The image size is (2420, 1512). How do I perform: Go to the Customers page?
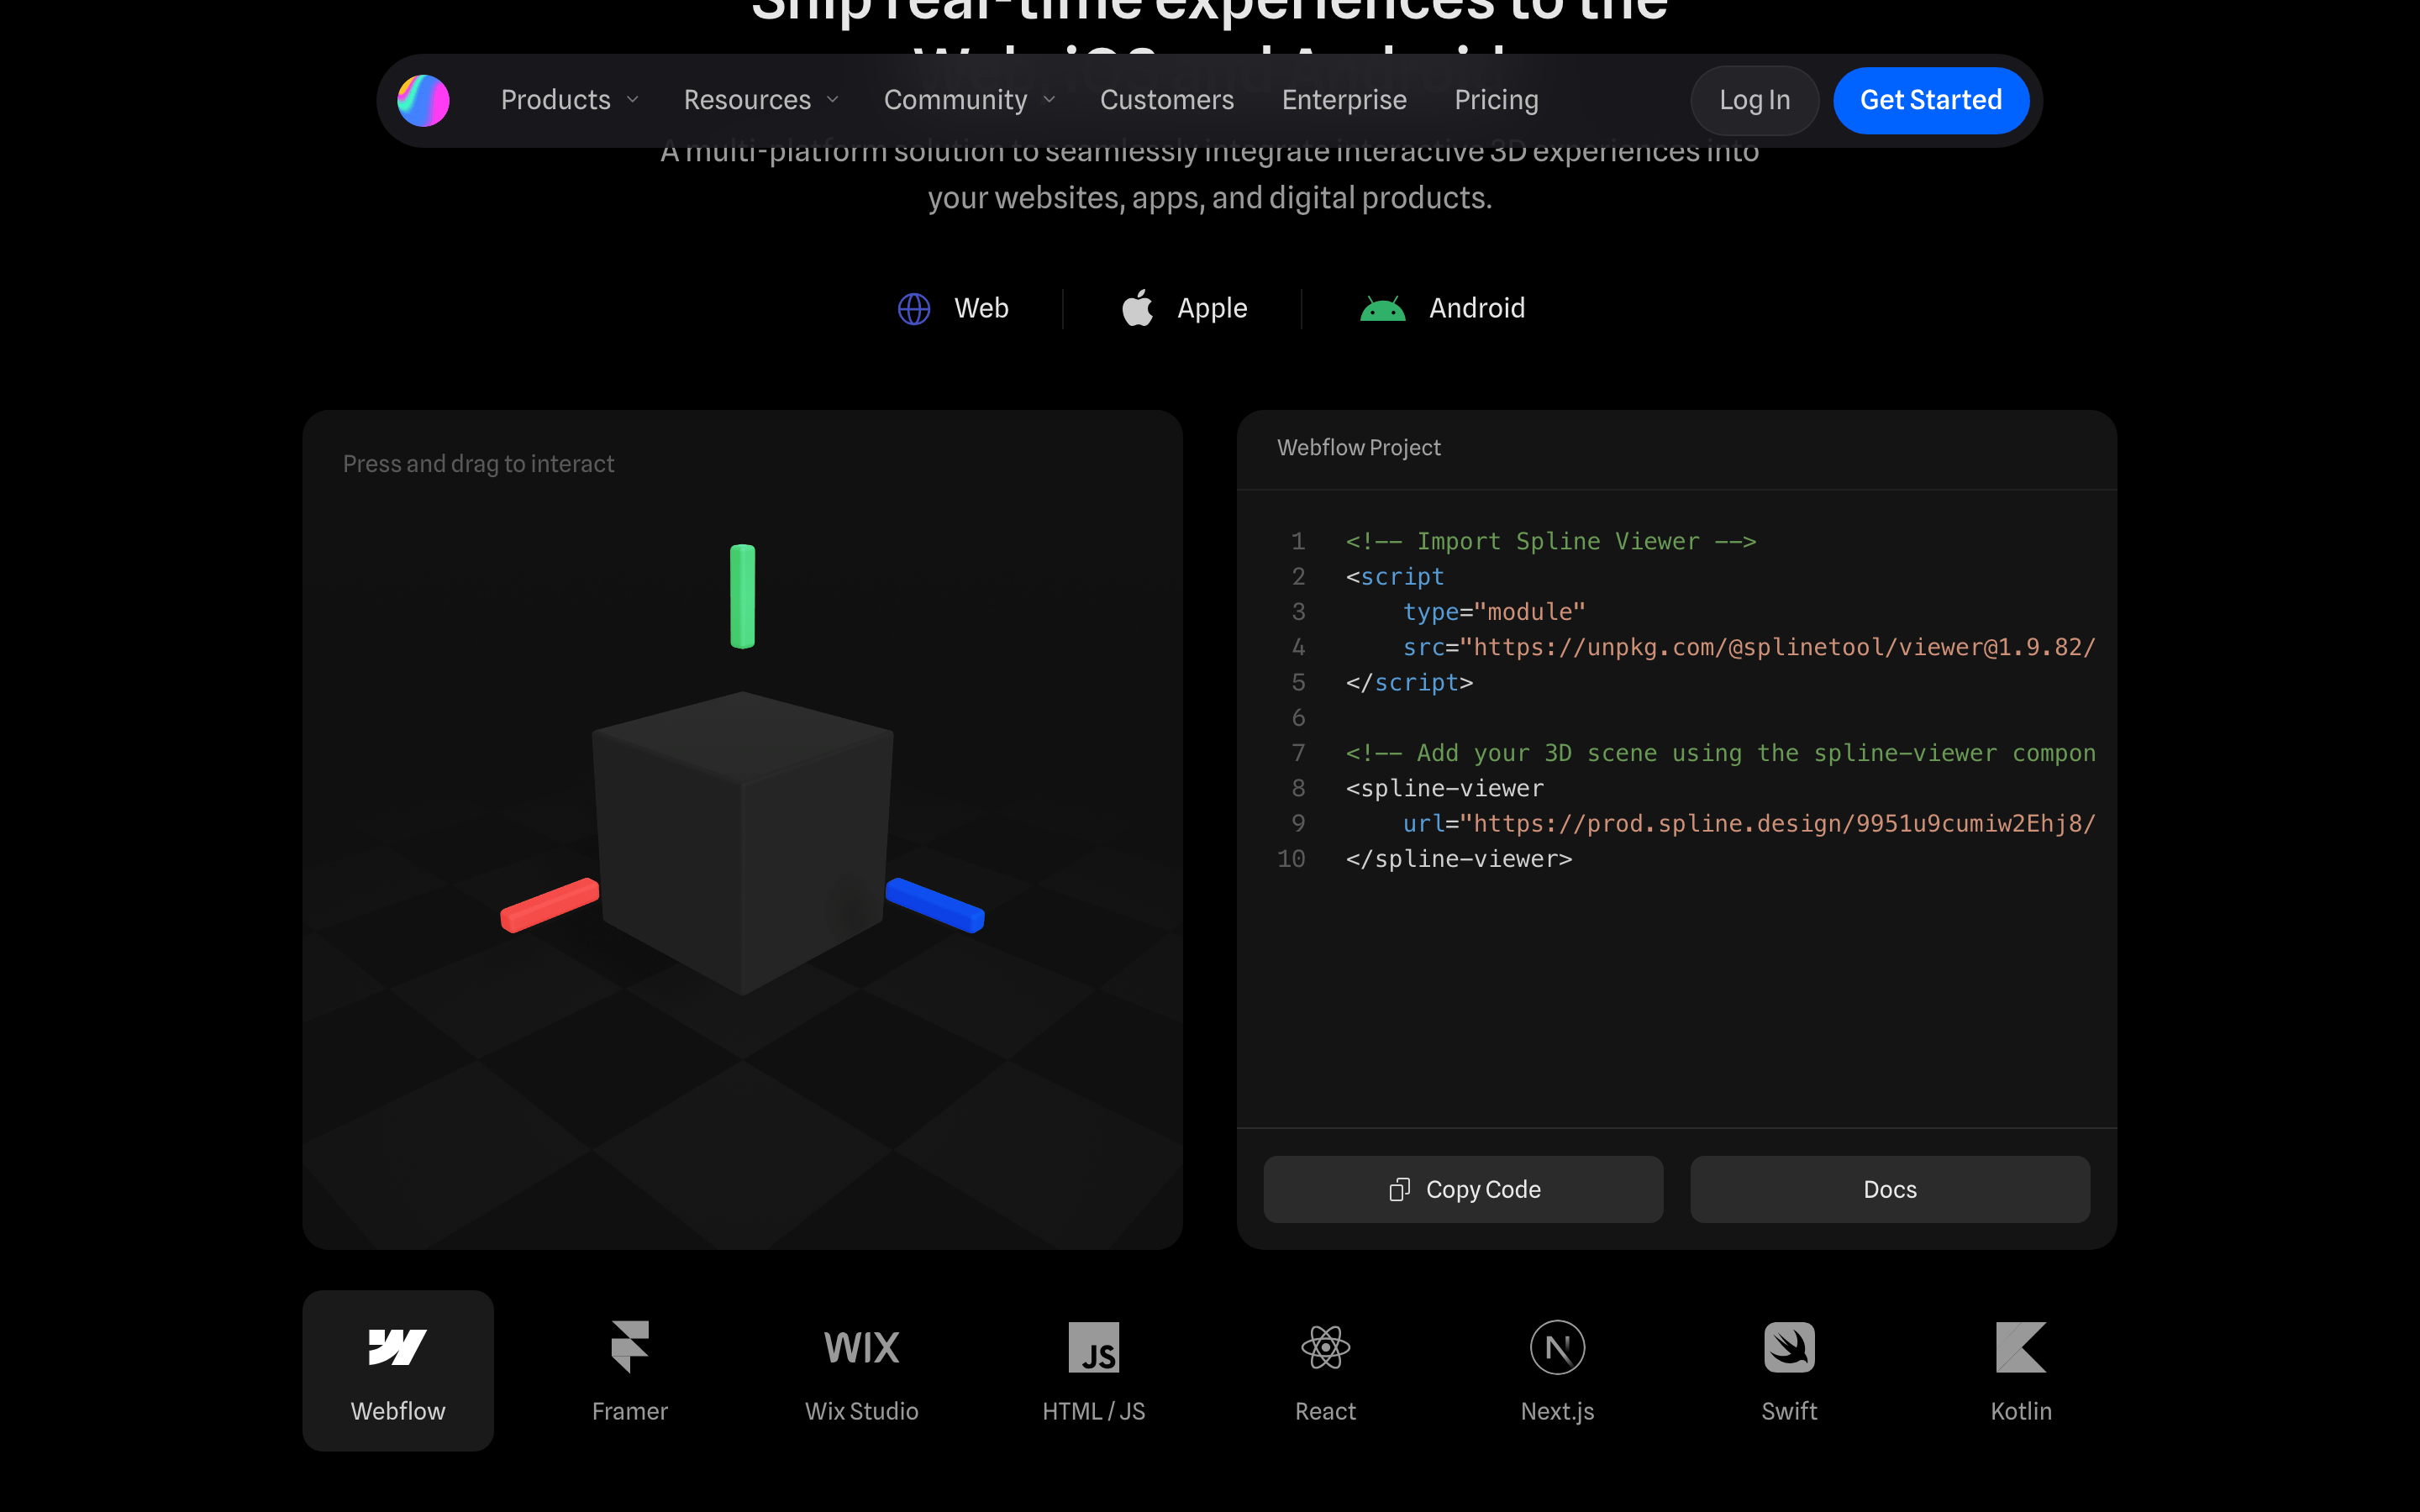(x=1167, y=100)
